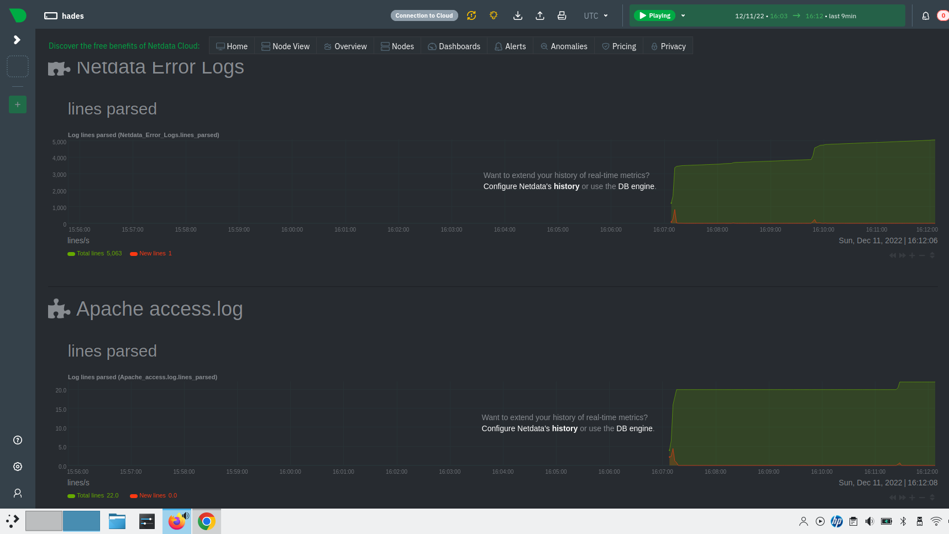The height and width of the screenshot is (534, 949).
Task: Click the Connection to Cloud badge
Action: pos(424,15)
